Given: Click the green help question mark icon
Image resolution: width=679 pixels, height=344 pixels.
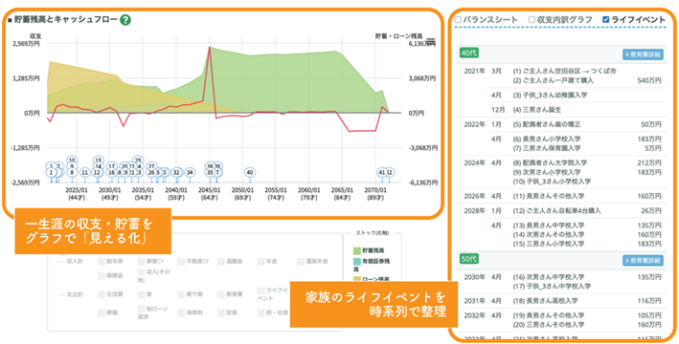Looking at the screenshot, I should [125, 19].
